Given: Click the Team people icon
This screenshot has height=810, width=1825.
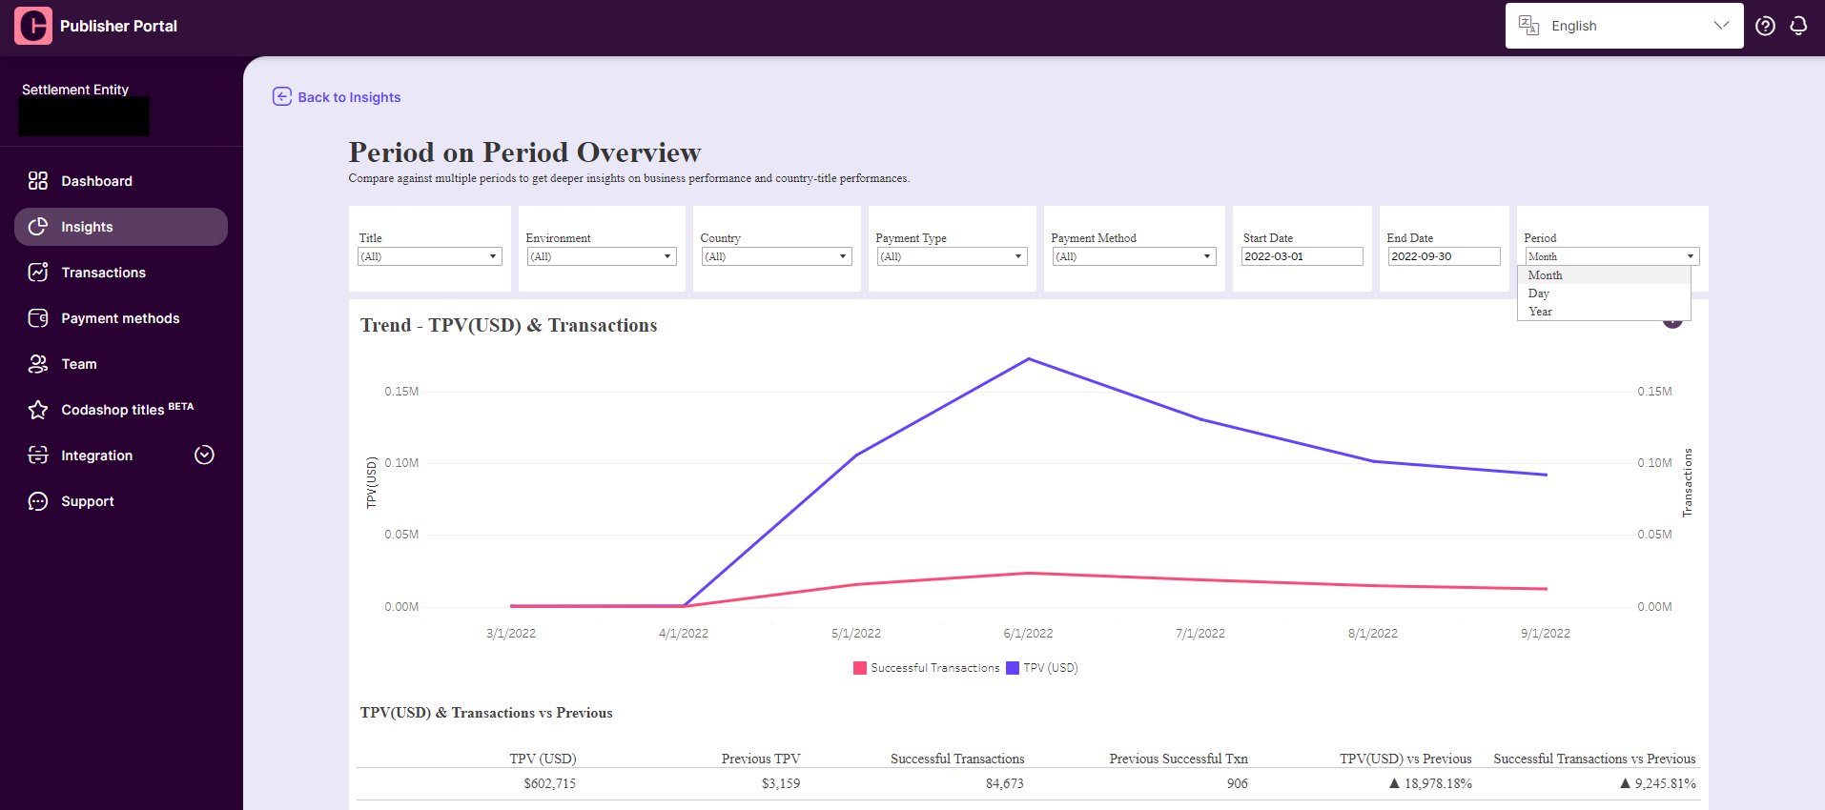Looking at the screenshot, I should 38,364.
